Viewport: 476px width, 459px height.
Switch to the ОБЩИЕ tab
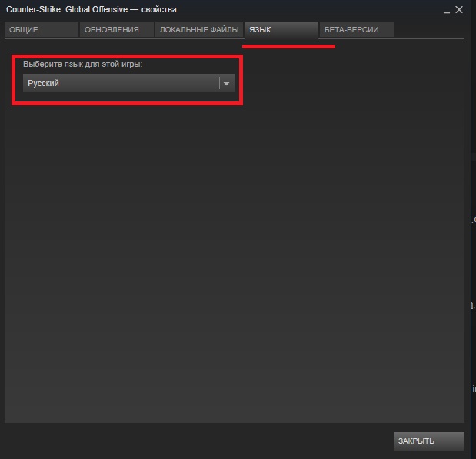point(42,29)
